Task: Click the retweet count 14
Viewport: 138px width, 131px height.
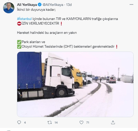Action: click(x=56, y=123)
